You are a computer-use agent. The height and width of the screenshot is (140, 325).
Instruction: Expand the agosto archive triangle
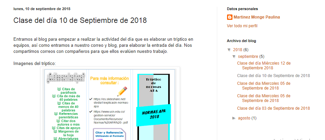point(234,118)
